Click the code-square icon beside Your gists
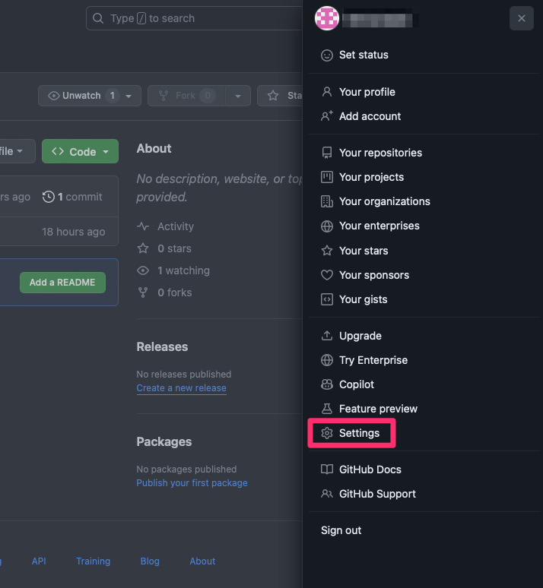The width and height of the screenshot is (543, 588). click(x=327, y=299)
